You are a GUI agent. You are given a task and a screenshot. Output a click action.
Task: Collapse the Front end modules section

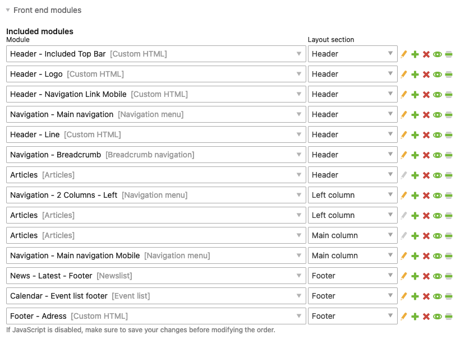pyautogui.click(x=8, y=10)
